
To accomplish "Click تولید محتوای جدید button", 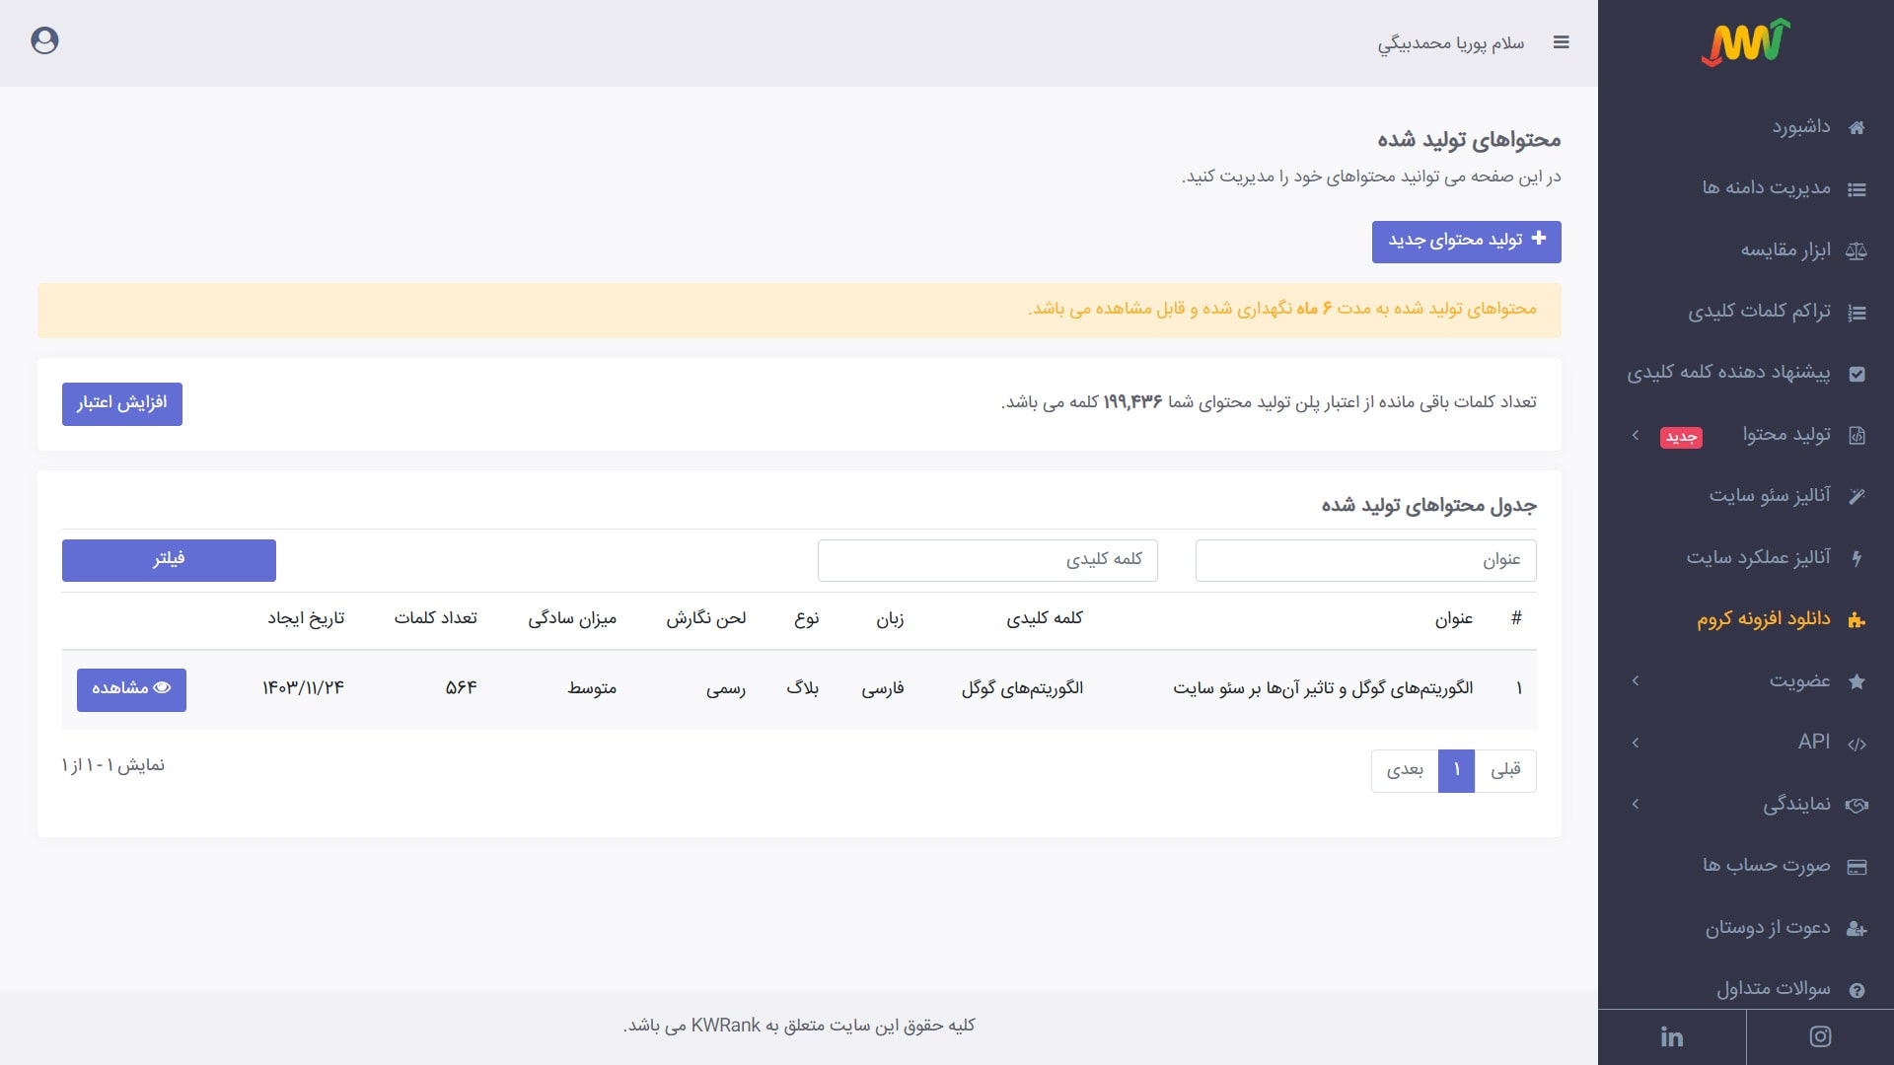I will point(1466,242).
